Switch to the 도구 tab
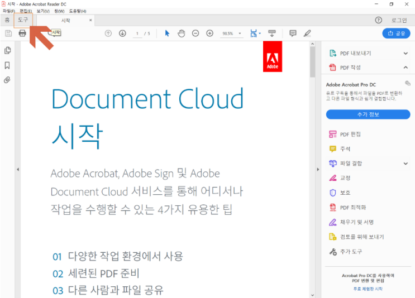This screenshot has height=298, width=415. click(23, 20)
